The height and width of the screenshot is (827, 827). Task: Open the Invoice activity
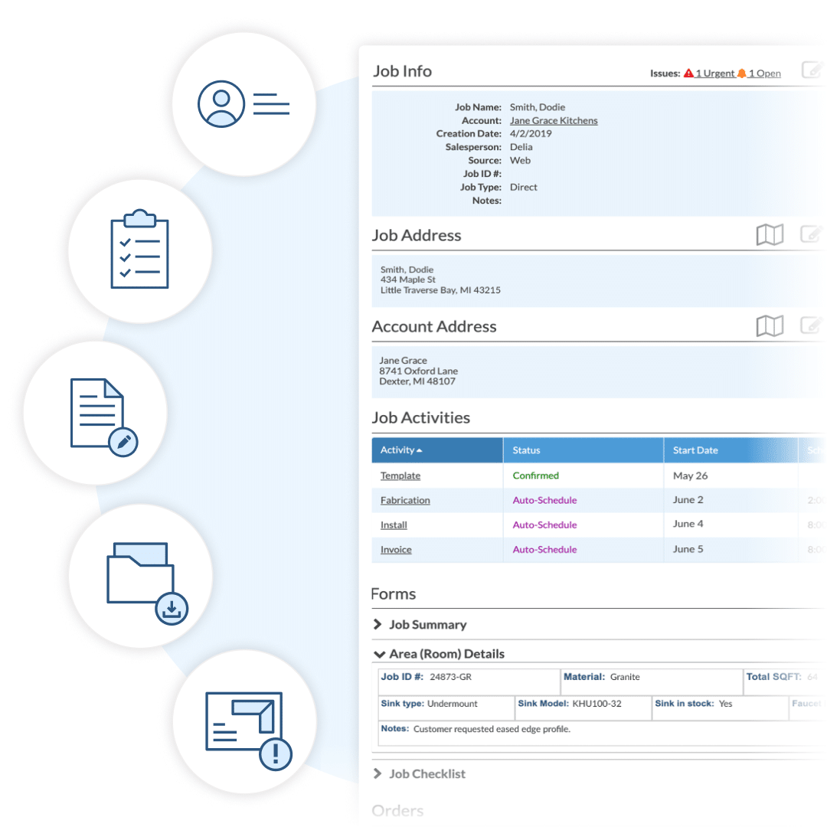tap(396, 549)
